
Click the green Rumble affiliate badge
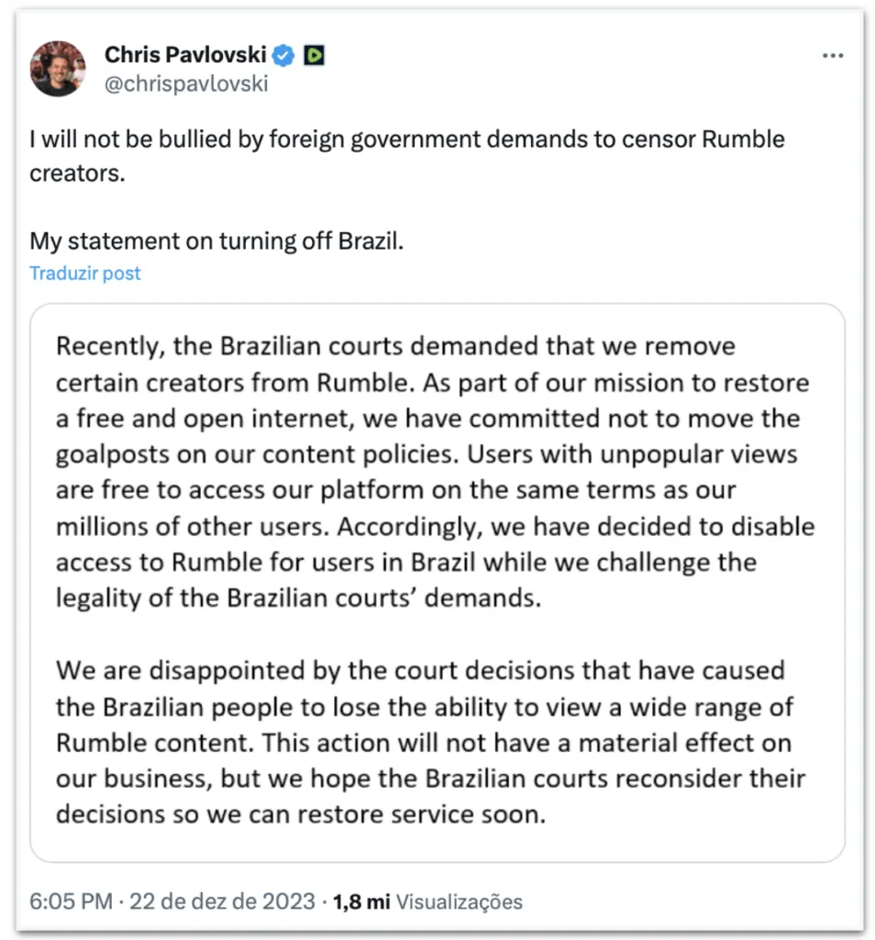point(314,55)
